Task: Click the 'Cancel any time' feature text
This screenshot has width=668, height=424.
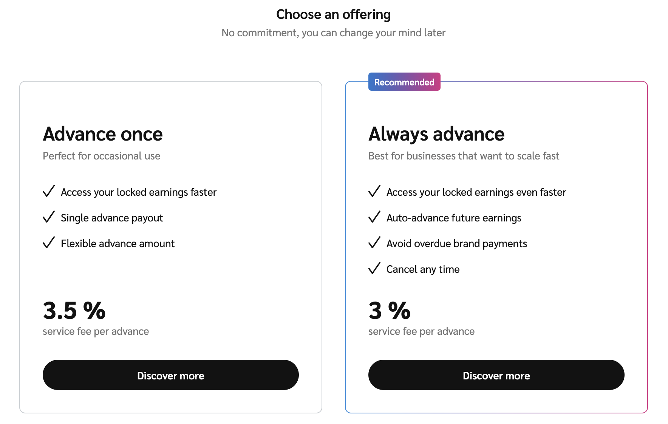Action: tap(423, 269)
